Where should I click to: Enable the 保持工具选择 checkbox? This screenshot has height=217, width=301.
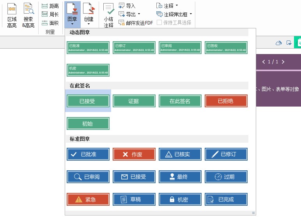159,23
